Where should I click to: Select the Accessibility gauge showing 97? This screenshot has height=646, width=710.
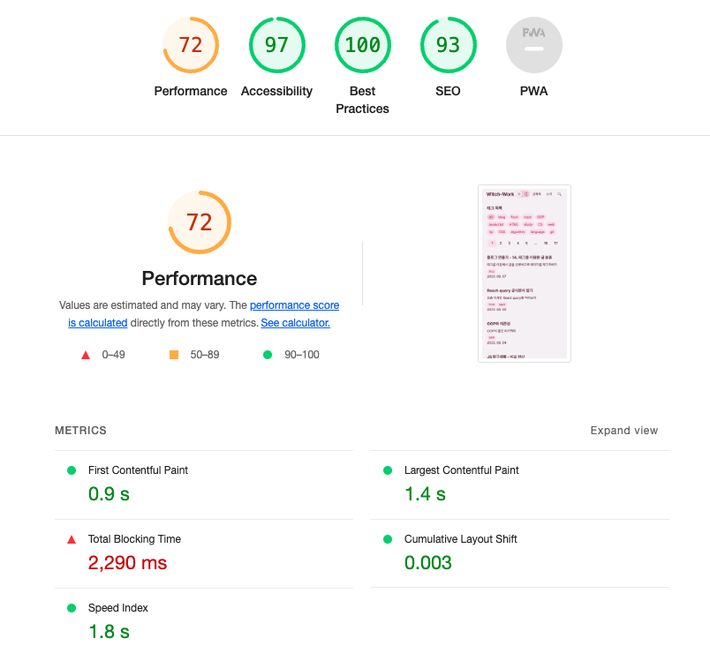tap(276, 45)
